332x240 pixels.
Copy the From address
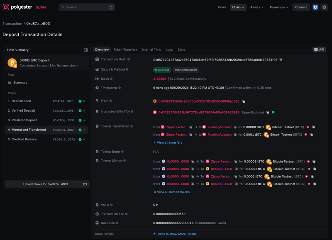(x=244, y=101)
